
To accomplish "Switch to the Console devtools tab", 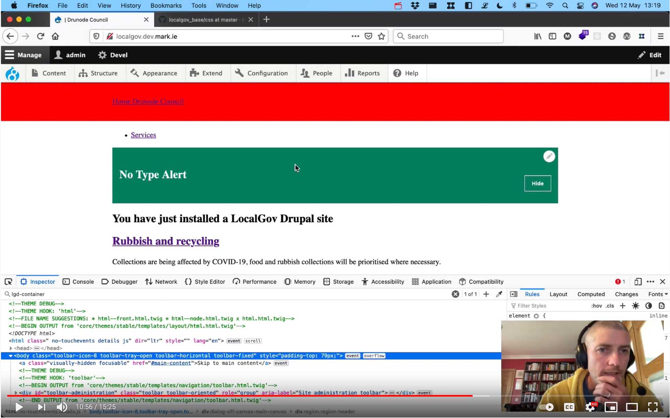I will tap(79, 282).
